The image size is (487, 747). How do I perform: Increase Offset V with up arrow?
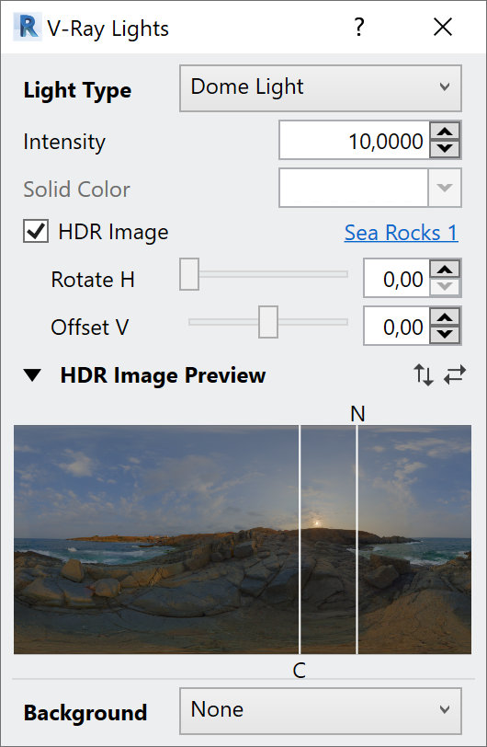tap(445, 317)
